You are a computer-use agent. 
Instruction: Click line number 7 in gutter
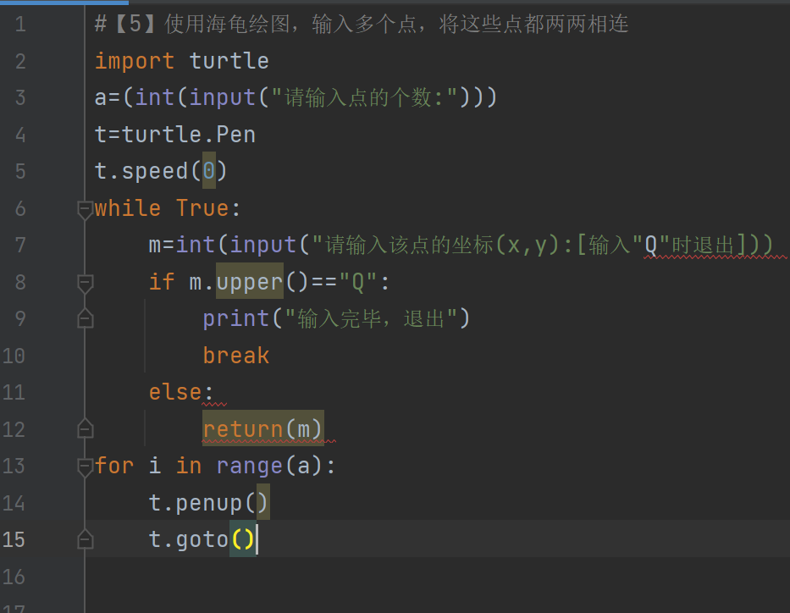coord(20,246)
